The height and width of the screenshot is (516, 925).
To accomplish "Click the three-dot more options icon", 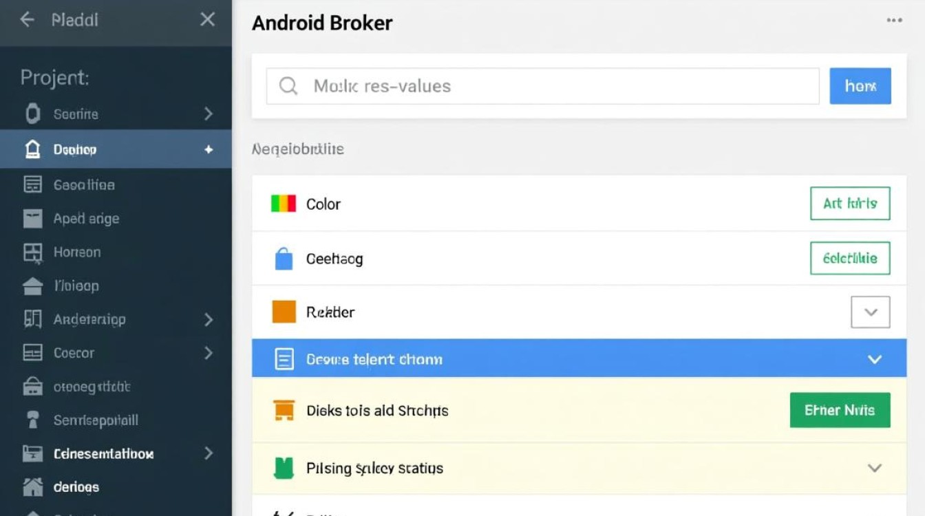I will (894, 21).
